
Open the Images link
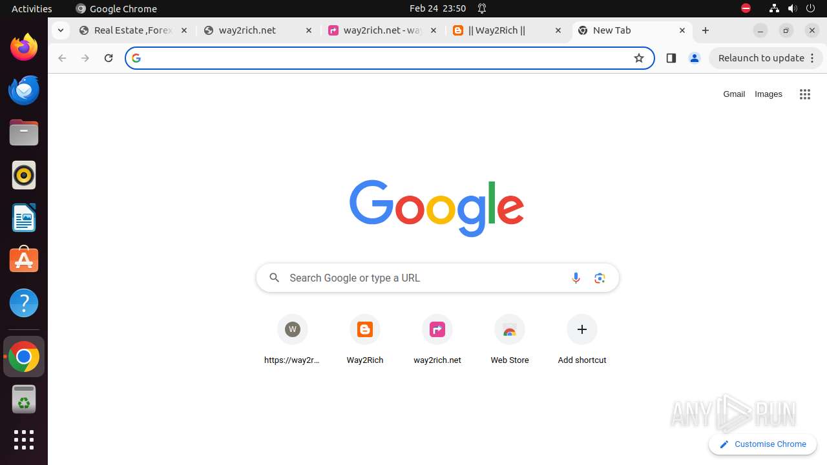[768, 94]
